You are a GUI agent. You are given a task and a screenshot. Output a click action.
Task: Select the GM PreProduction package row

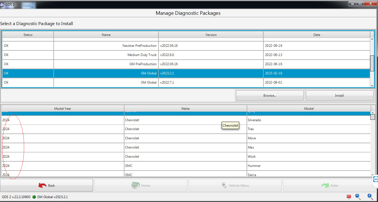click(x=186, y=64)
